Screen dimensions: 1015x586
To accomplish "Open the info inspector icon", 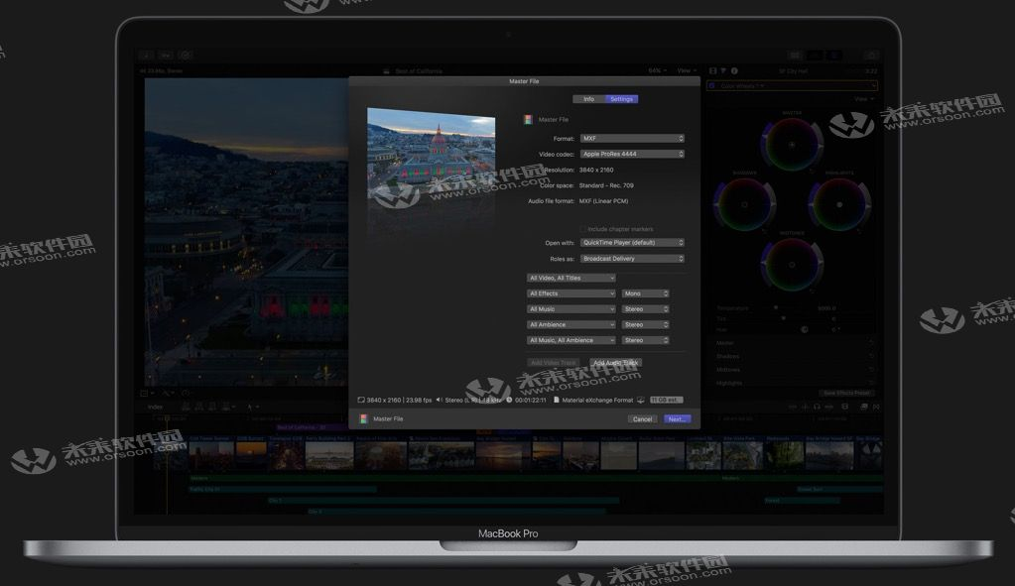I will pyautogui.click(x=734, y=70).
